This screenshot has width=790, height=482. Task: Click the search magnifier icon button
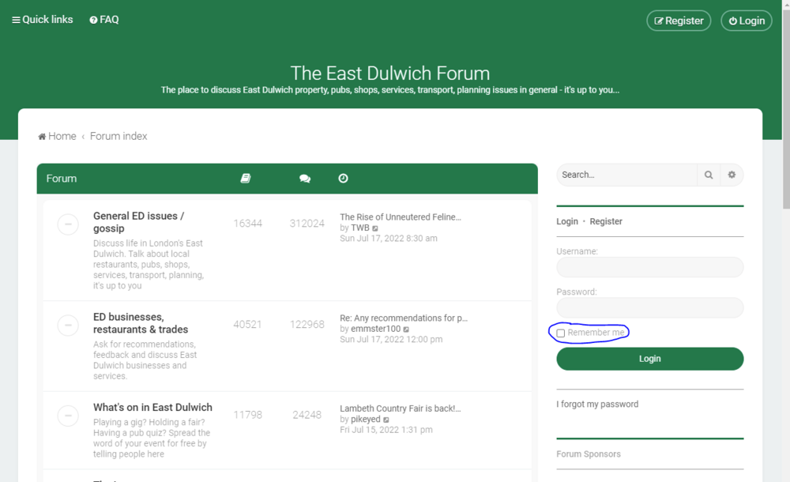coord(709,175)
